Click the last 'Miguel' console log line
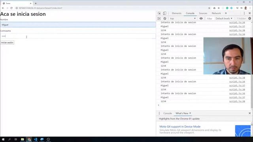Image resolution: width=253 pixels, height=142 pixels. 164,97
